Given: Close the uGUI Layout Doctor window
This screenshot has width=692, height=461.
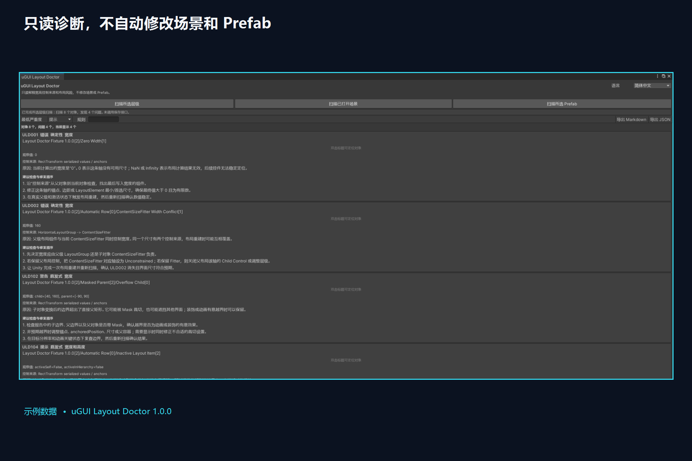Looking at the screenshot, I should [x=669, y=76].
